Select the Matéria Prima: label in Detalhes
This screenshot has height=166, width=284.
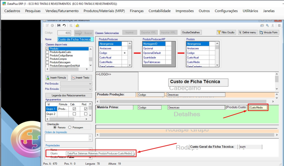pos(114,107)
